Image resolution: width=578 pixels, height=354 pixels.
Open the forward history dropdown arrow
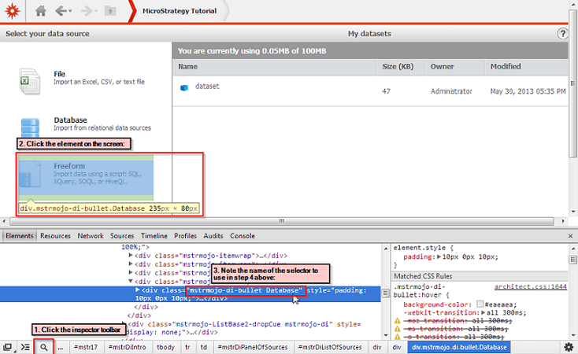96,11
